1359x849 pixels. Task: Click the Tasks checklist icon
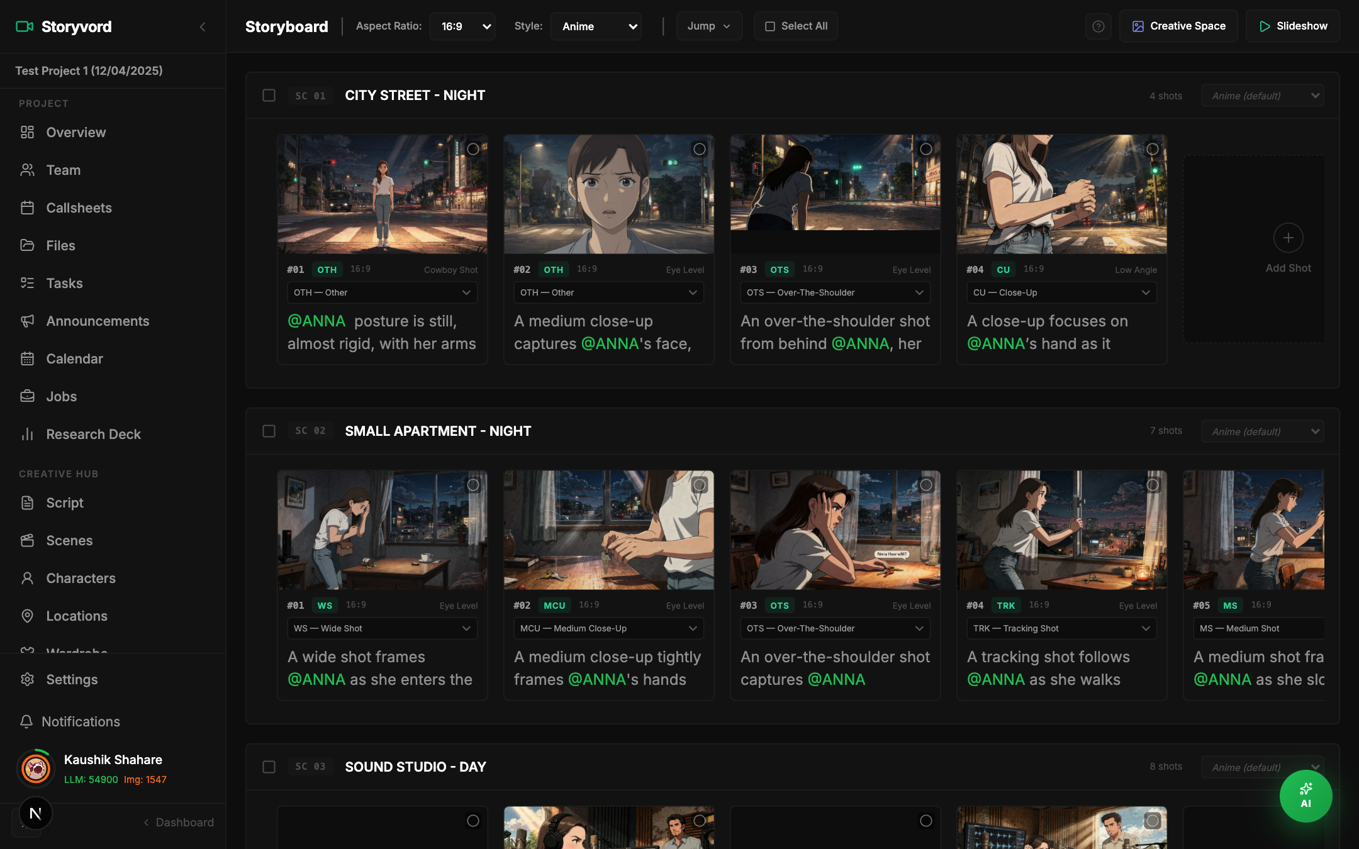[x=27, y=283]
